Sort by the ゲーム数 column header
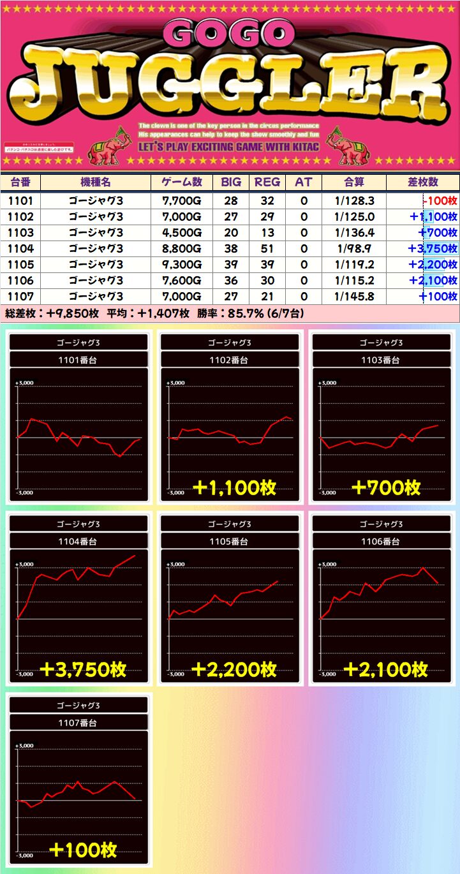Screen dimensions: 460x874 point(181,182)
